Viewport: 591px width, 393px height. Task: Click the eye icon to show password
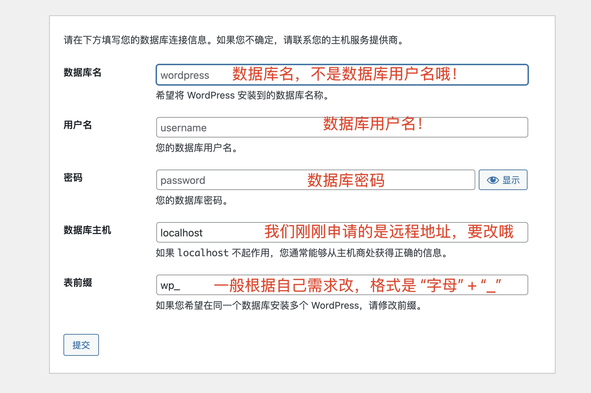tap(493, 180)
